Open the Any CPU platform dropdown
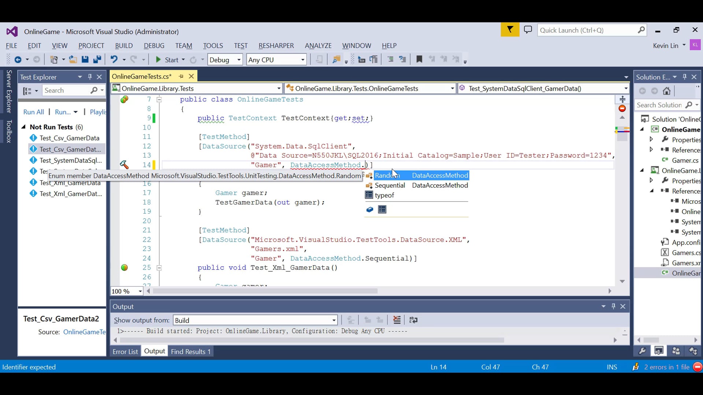 point(302,60)
